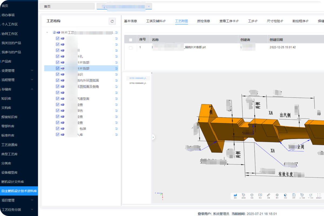The image size is (324, 216).
Task: Check the checkbox for row 1 attachment
Action: click(131, 48)
